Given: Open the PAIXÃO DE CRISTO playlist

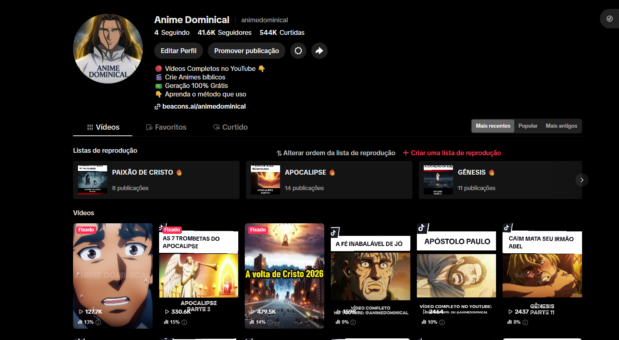Looking at the screenshot, I should (x=156, y=180).
